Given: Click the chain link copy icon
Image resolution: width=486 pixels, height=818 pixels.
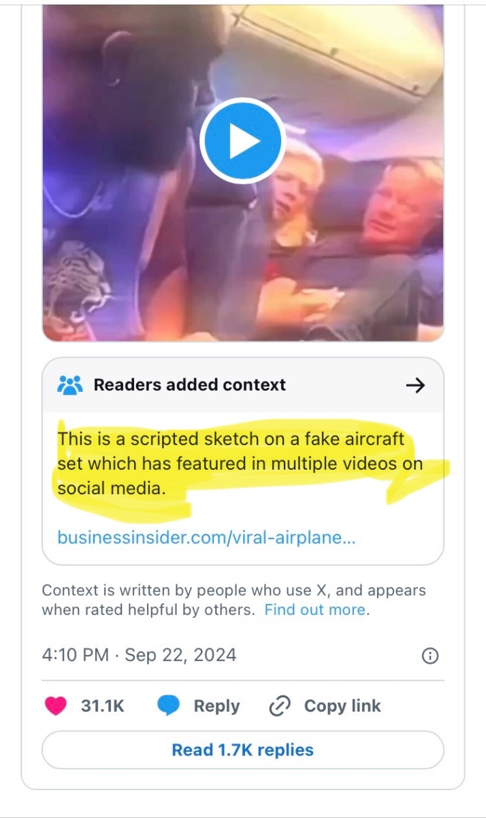Looking at the screenshot, I should (280, 706).
